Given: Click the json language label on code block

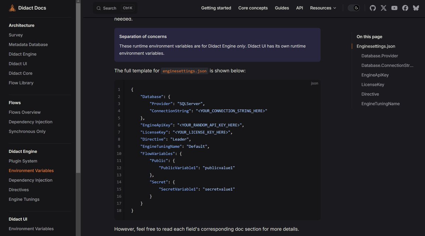Looking at the screenshot, I should coord(314,83).
